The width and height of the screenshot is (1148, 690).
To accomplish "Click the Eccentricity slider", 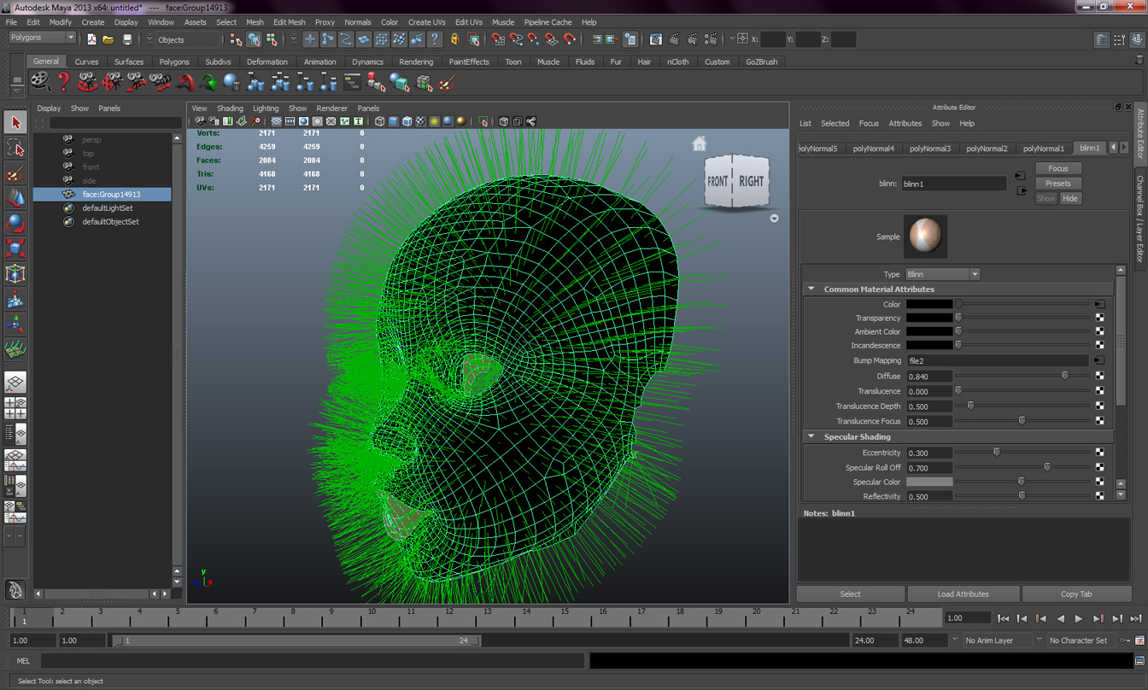I will (x=1023, y=453).
